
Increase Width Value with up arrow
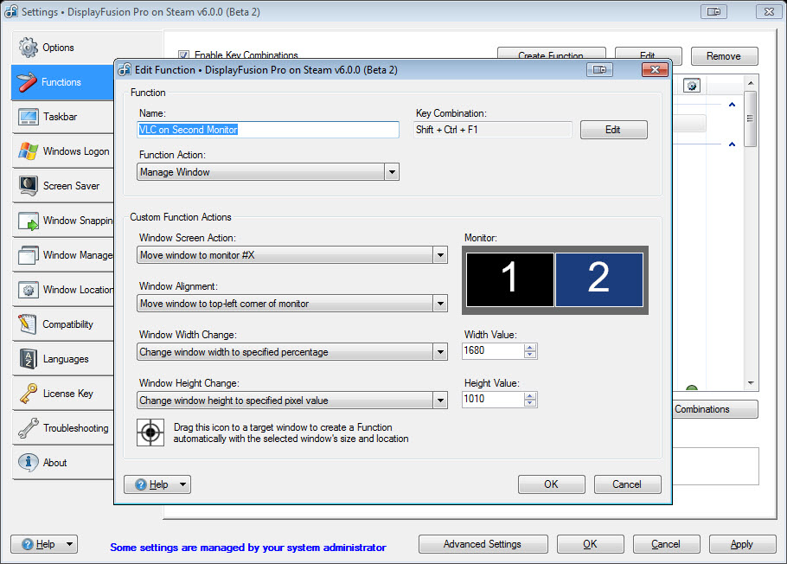coord(530,347)
